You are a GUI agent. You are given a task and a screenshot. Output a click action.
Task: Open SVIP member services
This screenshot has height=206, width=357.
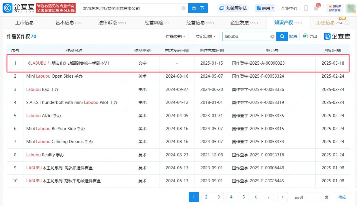335,8
